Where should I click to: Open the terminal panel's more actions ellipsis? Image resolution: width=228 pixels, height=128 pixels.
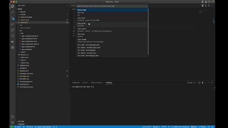pyautogui.click(x=206, y=83)
